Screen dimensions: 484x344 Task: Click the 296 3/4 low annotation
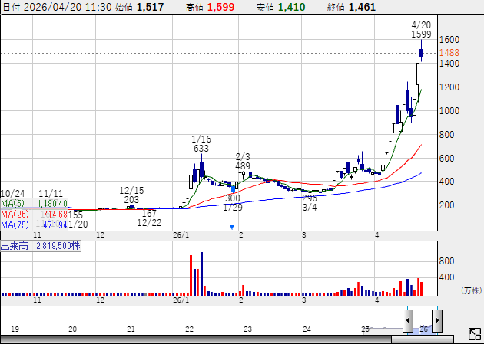coord(310,202)
